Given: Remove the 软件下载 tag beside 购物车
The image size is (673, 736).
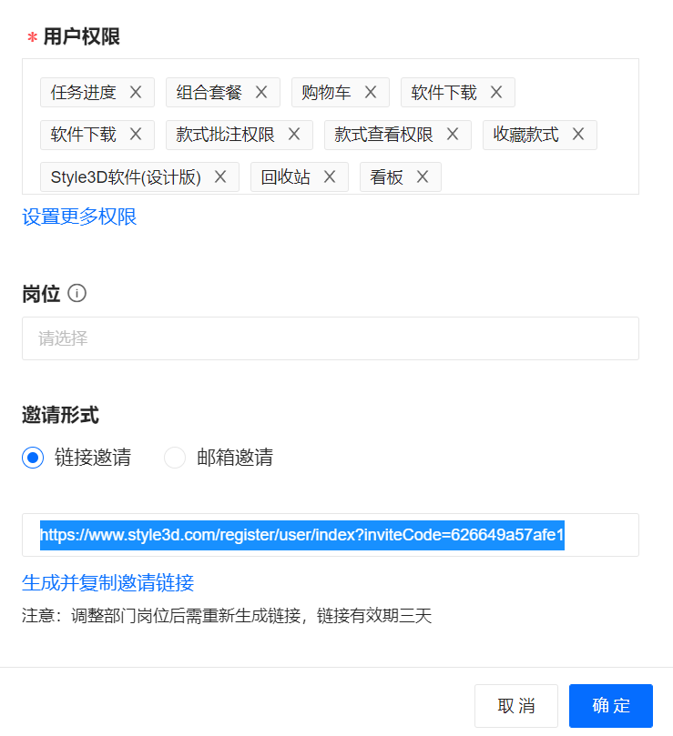Looking at the screenshot, I should tap(496, 92).
